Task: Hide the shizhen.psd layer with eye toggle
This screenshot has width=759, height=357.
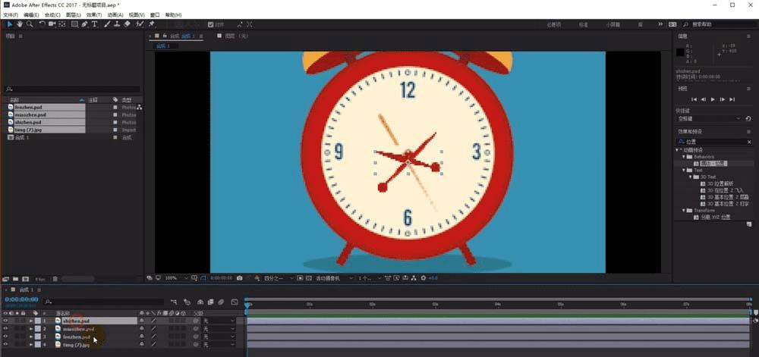Action: 6,321
